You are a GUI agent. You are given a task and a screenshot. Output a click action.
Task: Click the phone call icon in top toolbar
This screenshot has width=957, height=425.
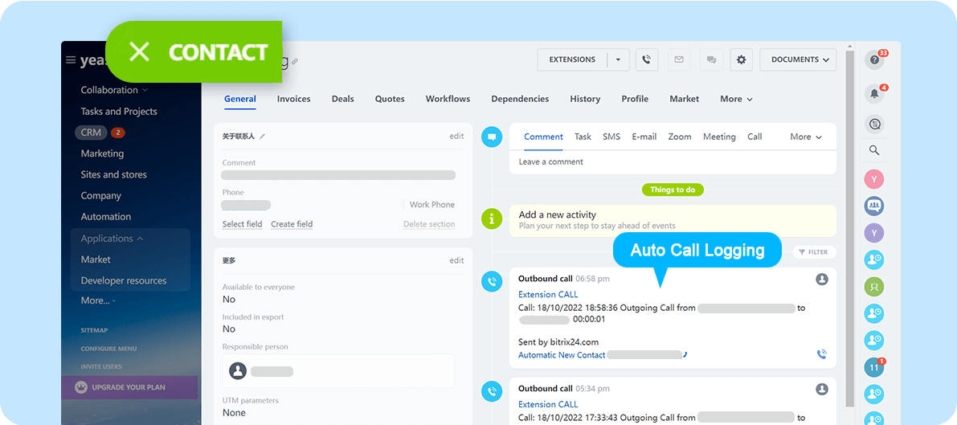pyautogui.click(x=647, y=59)
